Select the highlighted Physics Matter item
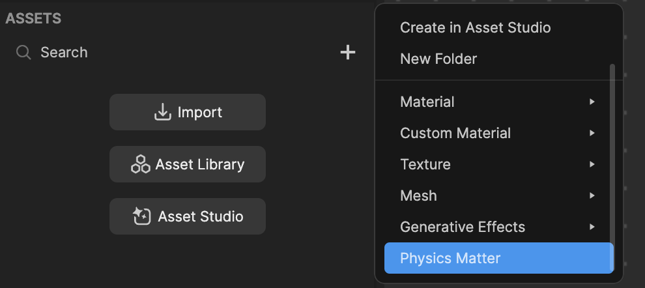The height and width of the screenshot is (288, 645). click(498, 258)
